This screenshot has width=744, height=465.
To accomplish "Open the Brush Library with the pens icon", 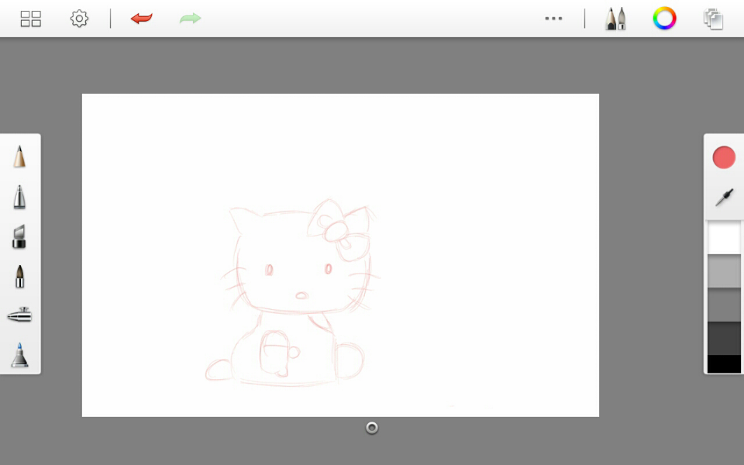I will pos(615,19).
